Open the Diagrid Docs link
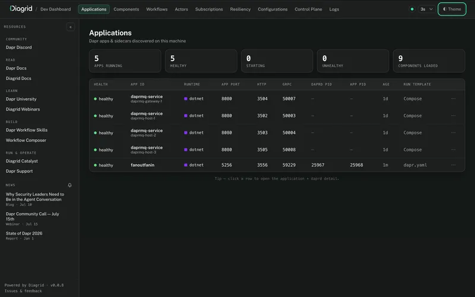Viewport: 475px width, 297px height. [18, 78]
